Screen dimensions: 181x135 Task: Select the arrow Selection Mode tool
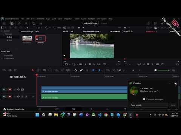pyautogui.click(x=33, y=70)
